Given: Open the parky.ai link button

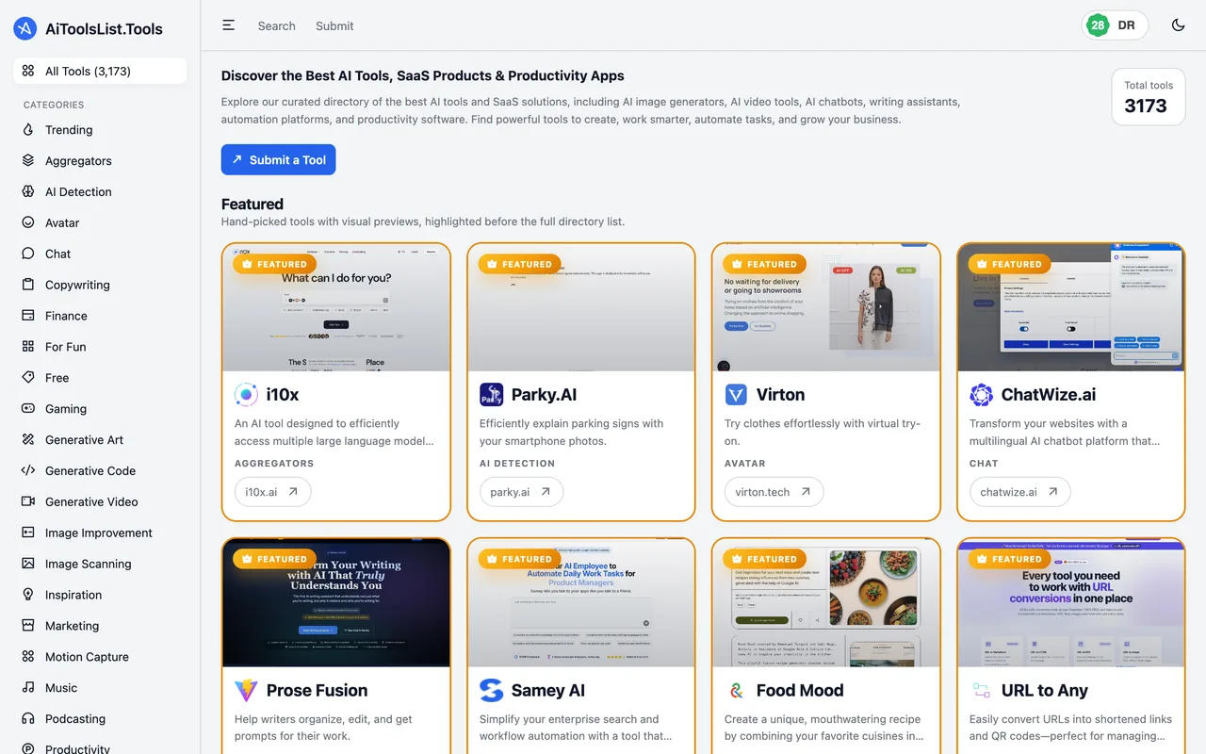Looking at the screenshot, I should (521, 492).
